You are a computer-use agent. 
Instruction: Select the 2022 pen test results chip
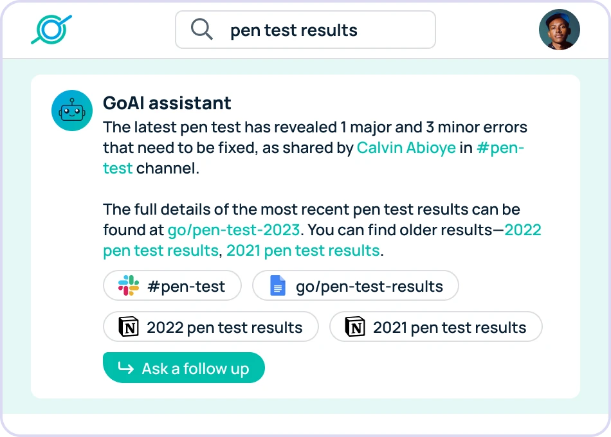coord(210,327)
